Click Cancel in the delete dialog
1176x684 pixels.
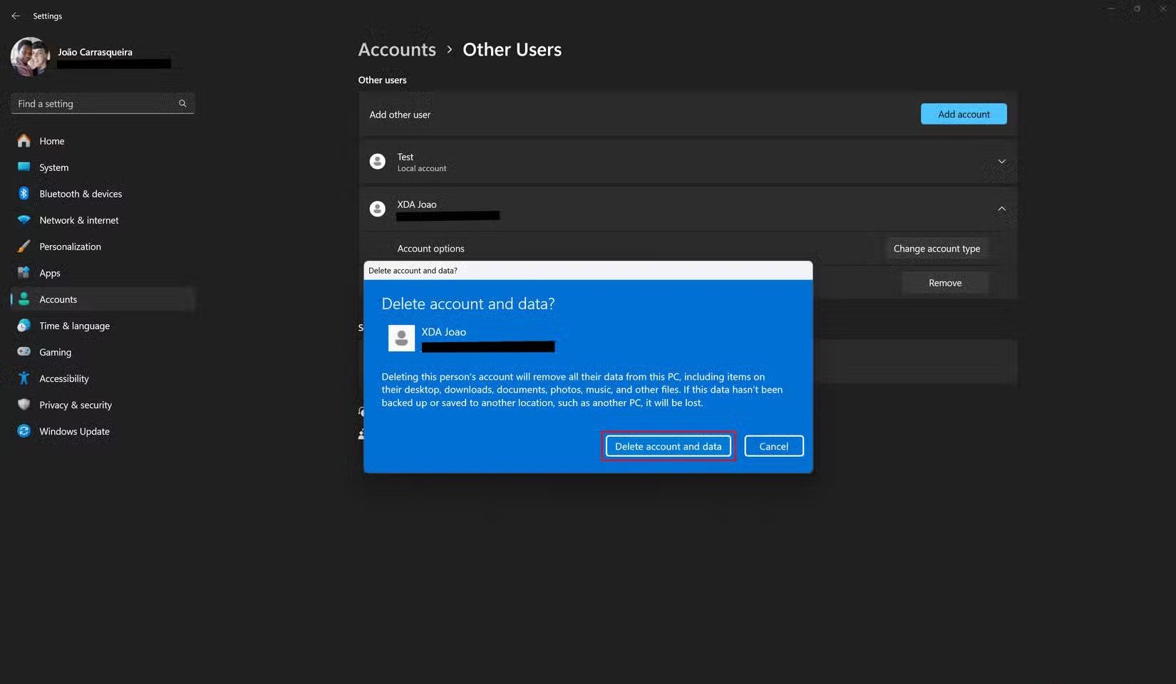(x=773, y=445)
